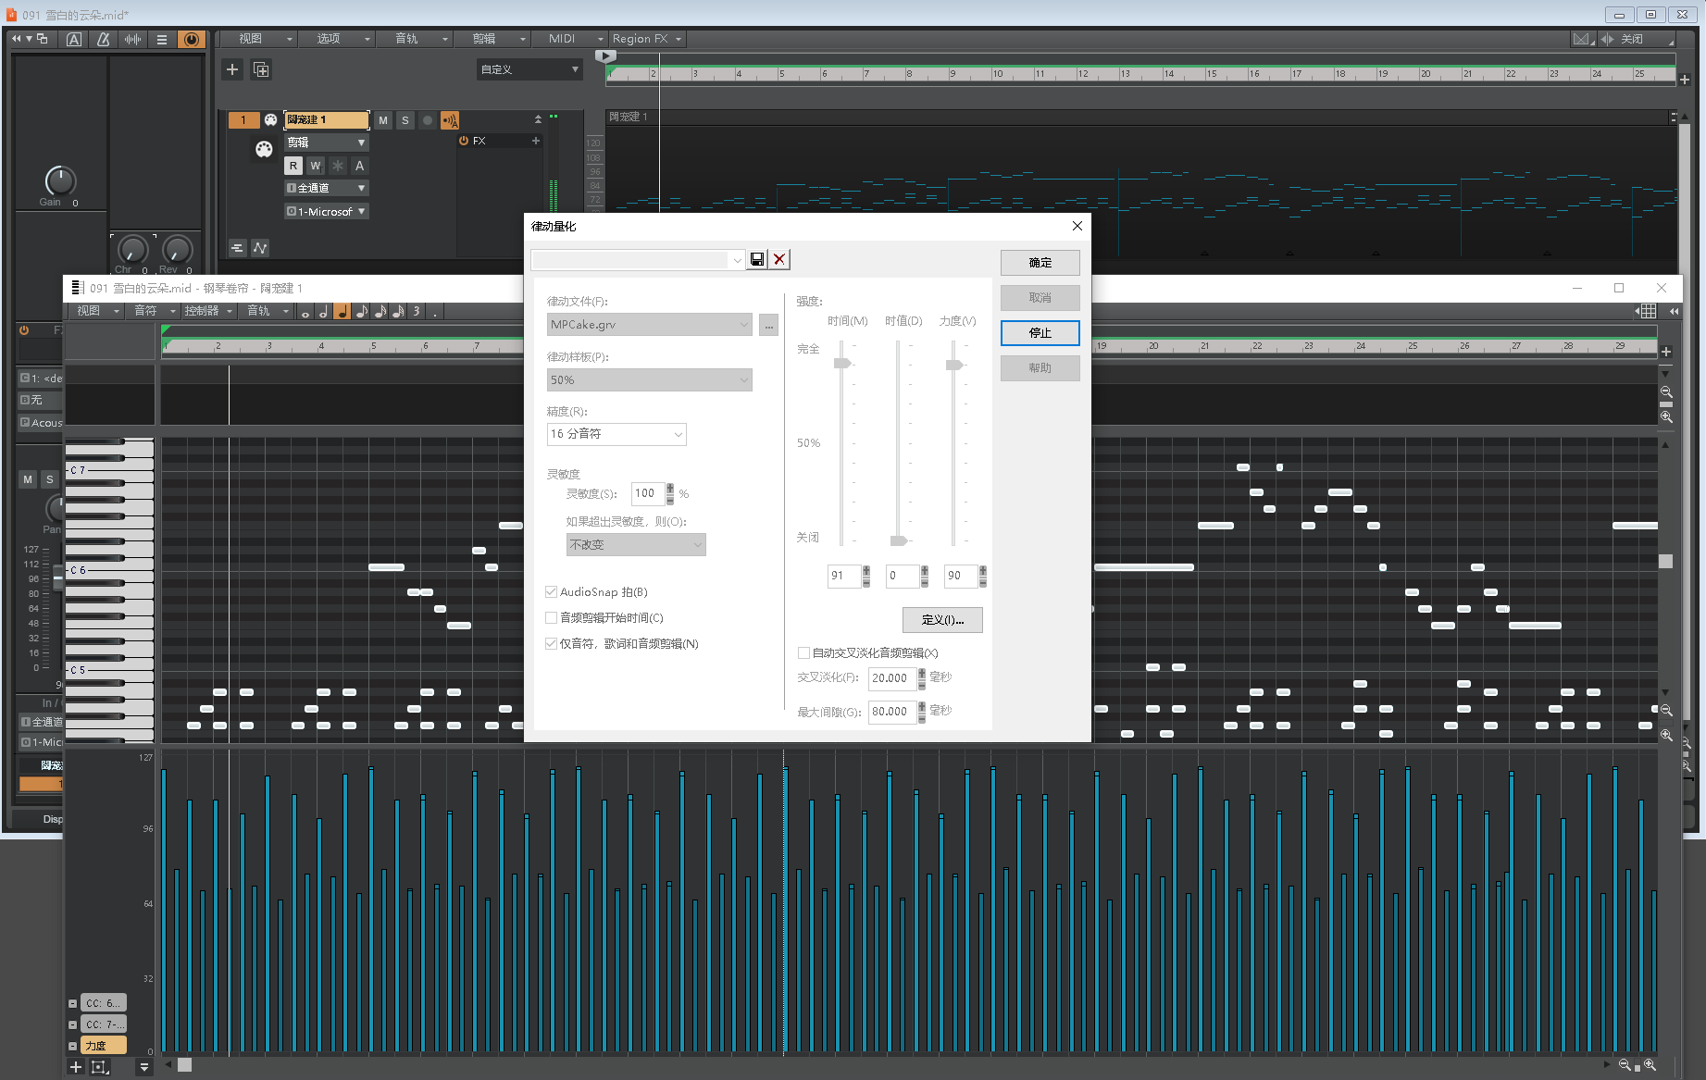The height and width of the screenshot is (1080, 1706).
Task: Toggle the orange power icon in inspector toolbar
Action: (191, 39)
